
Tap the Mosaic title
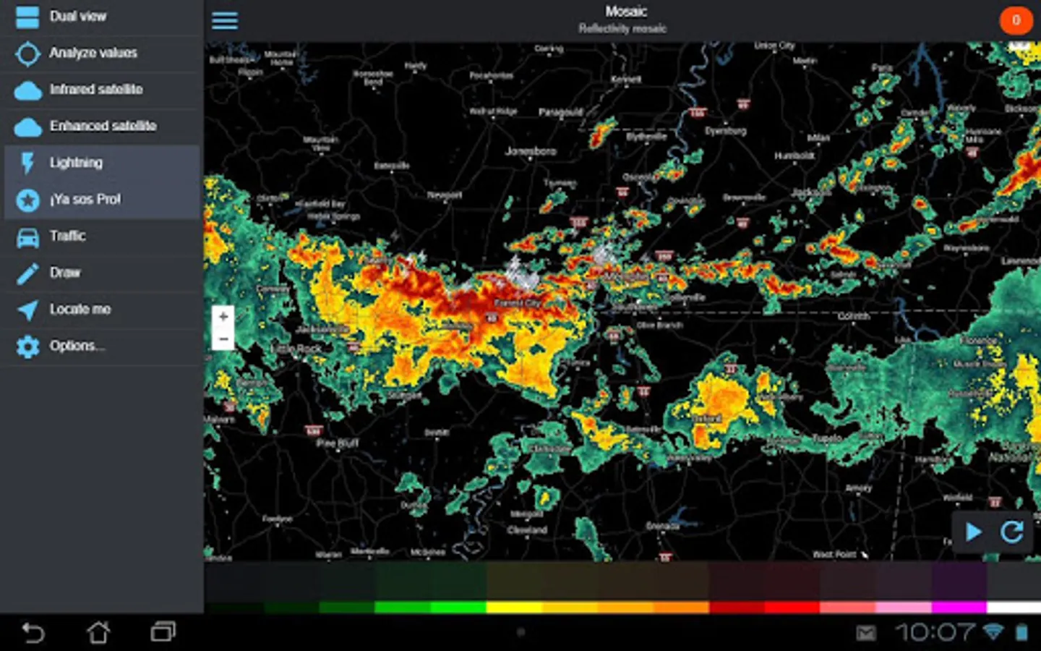tap(626, 12)
